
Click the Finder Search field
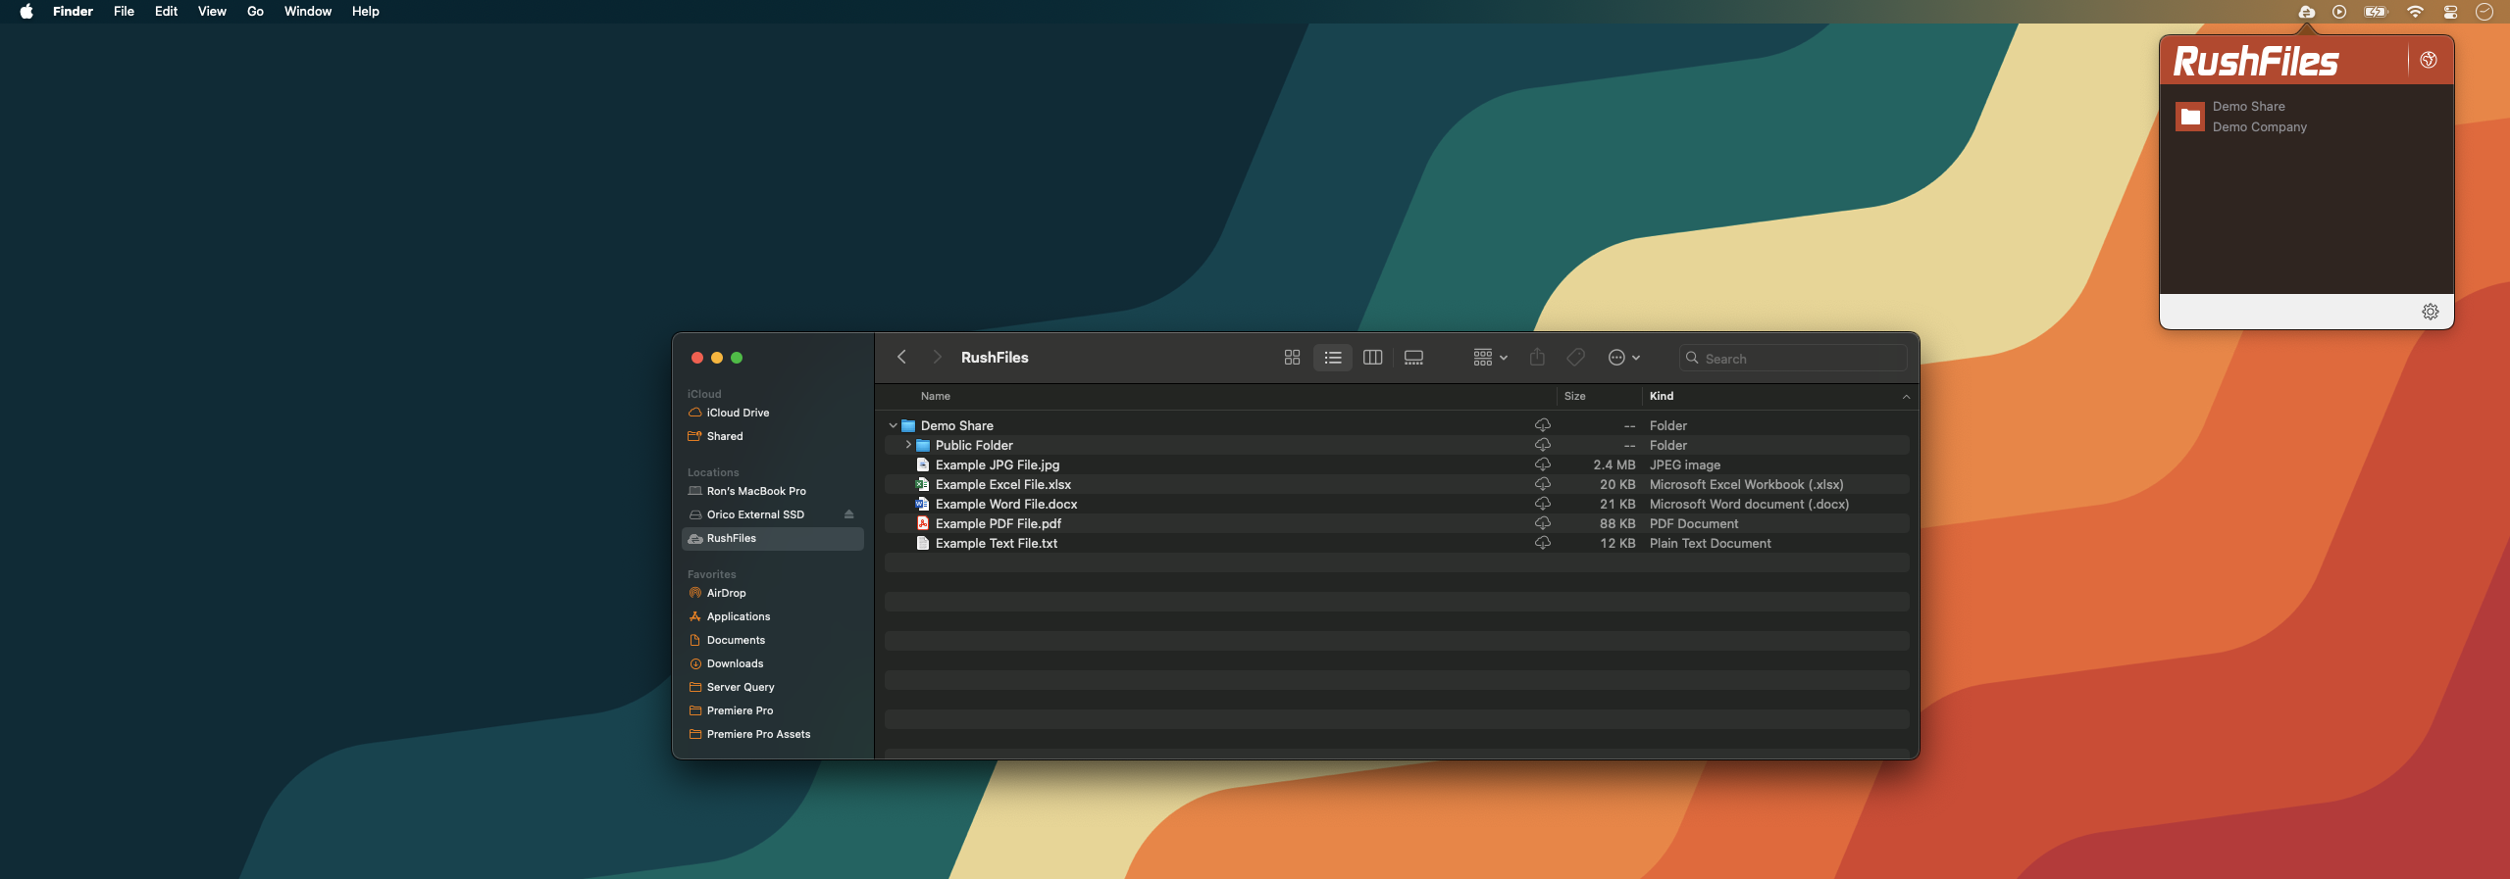pyautogui.click(x=1793, y=359)
